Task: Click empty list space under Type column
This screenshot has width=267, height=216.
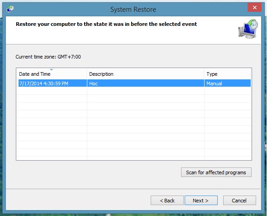Action: point(228,123)
